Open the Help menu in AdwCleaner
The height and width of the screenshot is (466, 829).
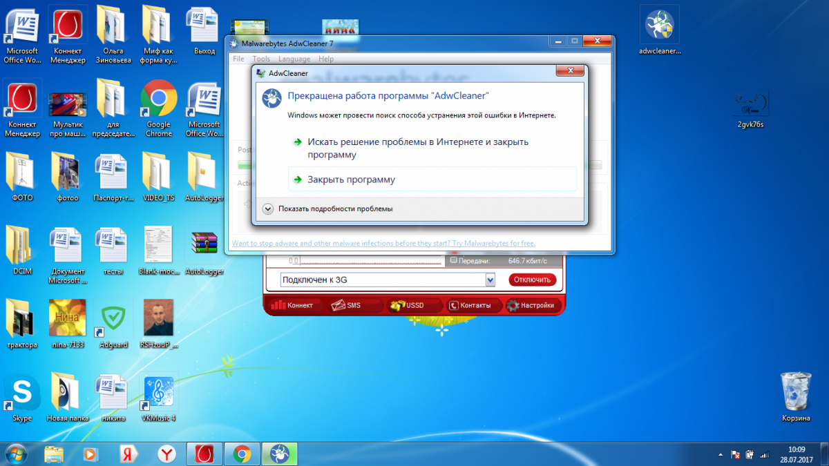point(326,59)
